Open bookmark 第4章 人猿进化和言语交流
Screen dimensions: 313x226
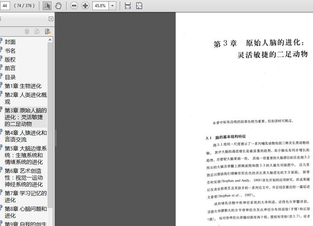(26, 136)
